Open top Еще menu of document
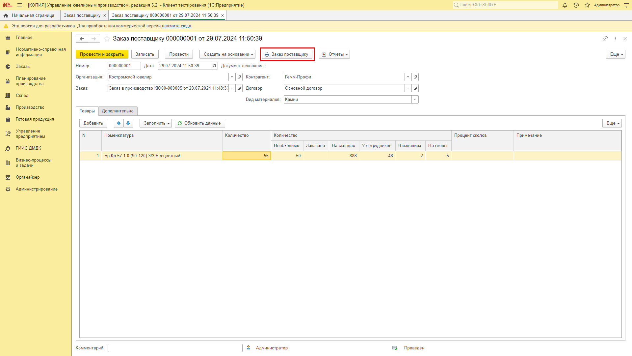 tap(616, 54)
